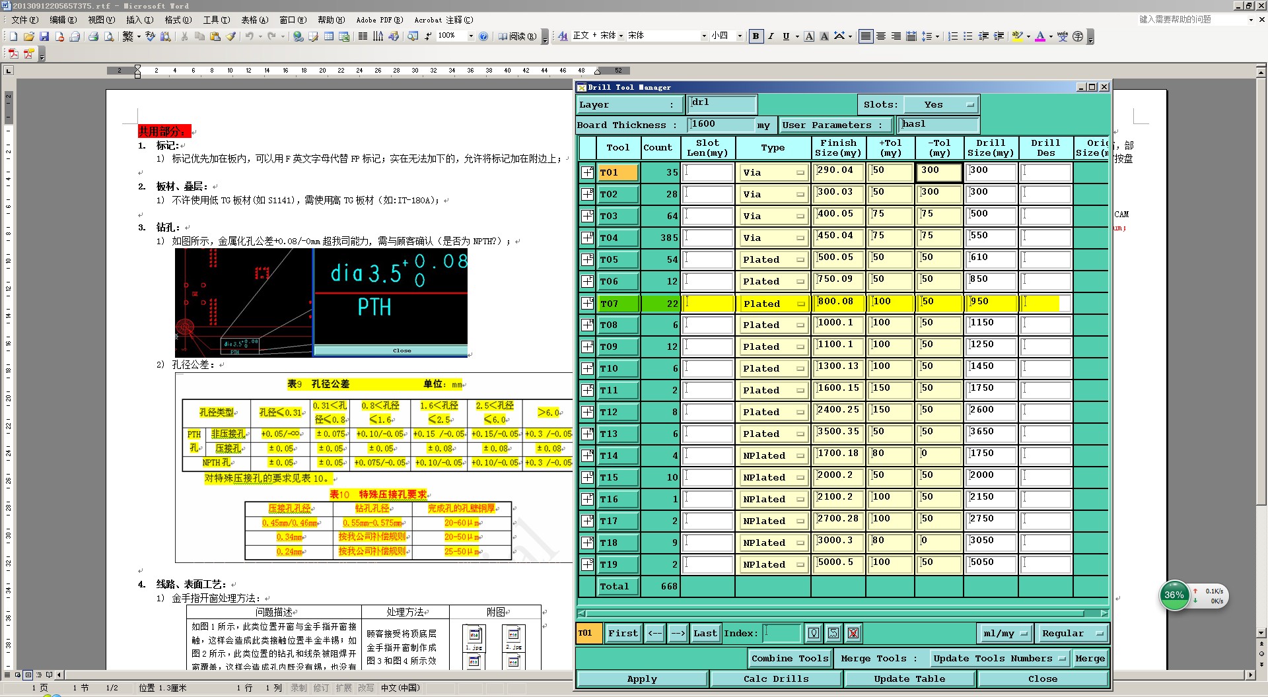Viewport: 1268px width, 697px height.
Task: Open the 格式(O) menu
Action: pos(178,20)
